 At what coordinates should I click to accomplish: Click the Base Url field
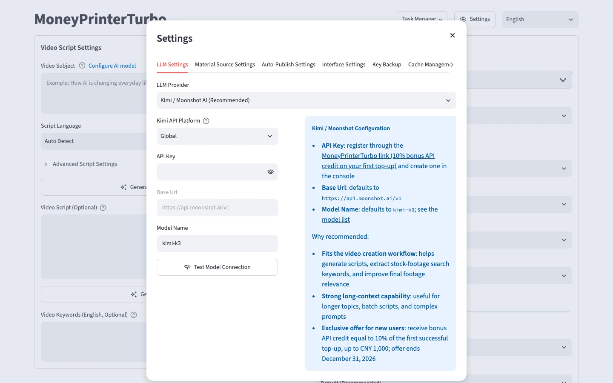coord(217,208)
